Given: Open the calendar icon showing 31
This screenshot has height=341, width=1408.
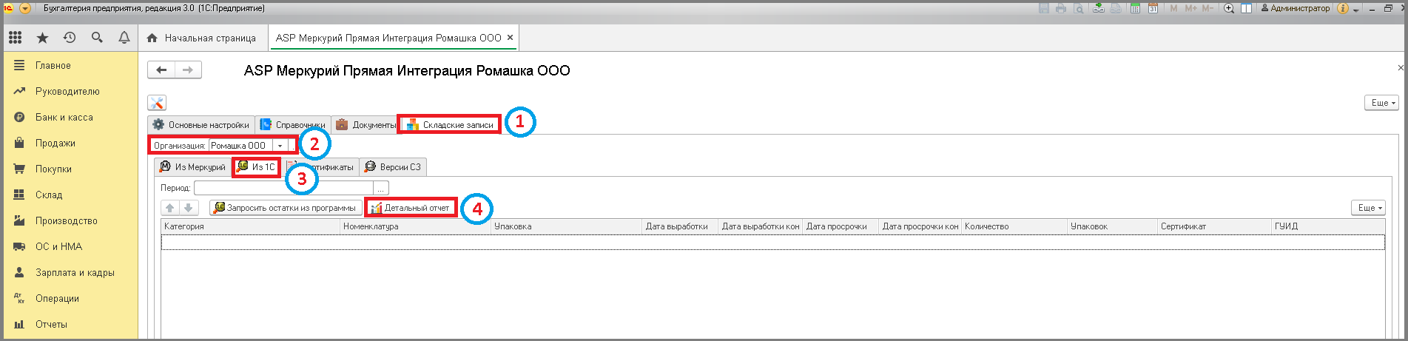Looking at the screenshot, I should pos(1153,8).
